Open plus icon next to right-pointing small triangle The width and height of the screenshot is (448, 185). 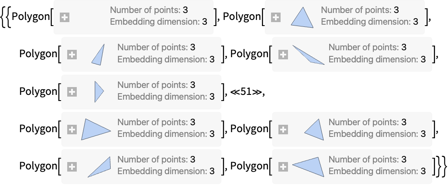pyautogui.click(x=72, y=92)
